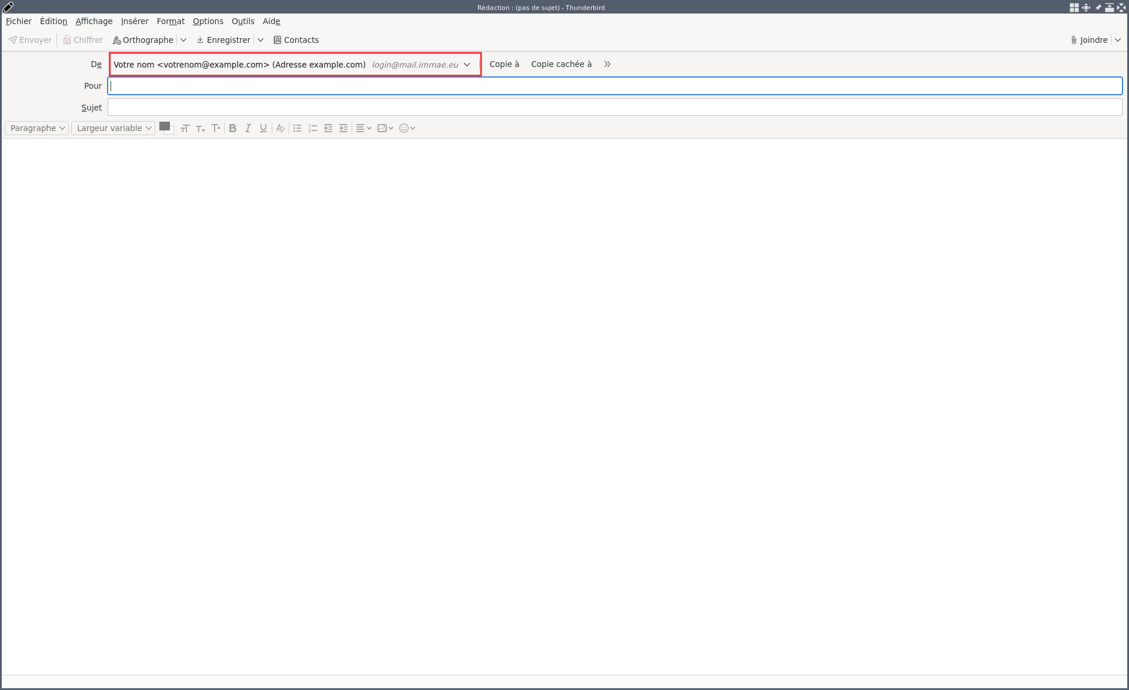Run the Orthographe spell check
The width and height of the screenshot is (1129, 690).
click(x=143, y=40)
